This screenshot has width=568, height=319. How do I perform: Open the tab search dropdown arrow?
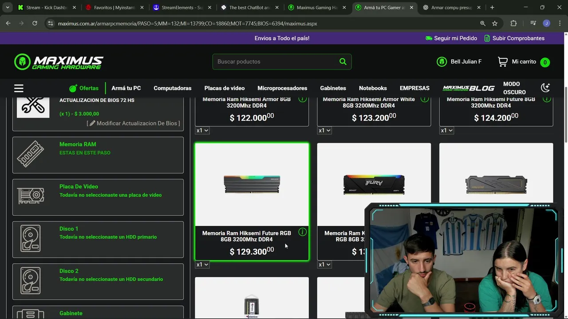click(8, 8)
